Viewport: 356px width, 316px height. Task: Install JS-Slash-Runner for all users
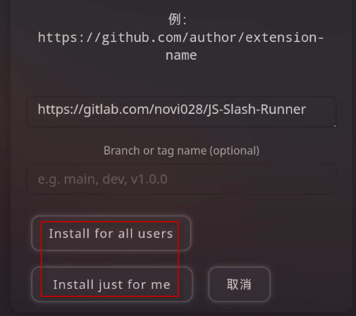[111, 233]
